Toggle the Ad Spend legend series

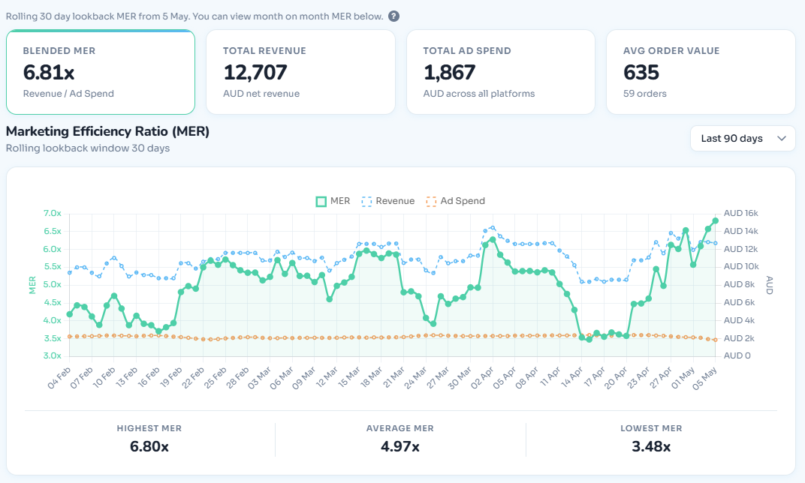tap(455, 201)
